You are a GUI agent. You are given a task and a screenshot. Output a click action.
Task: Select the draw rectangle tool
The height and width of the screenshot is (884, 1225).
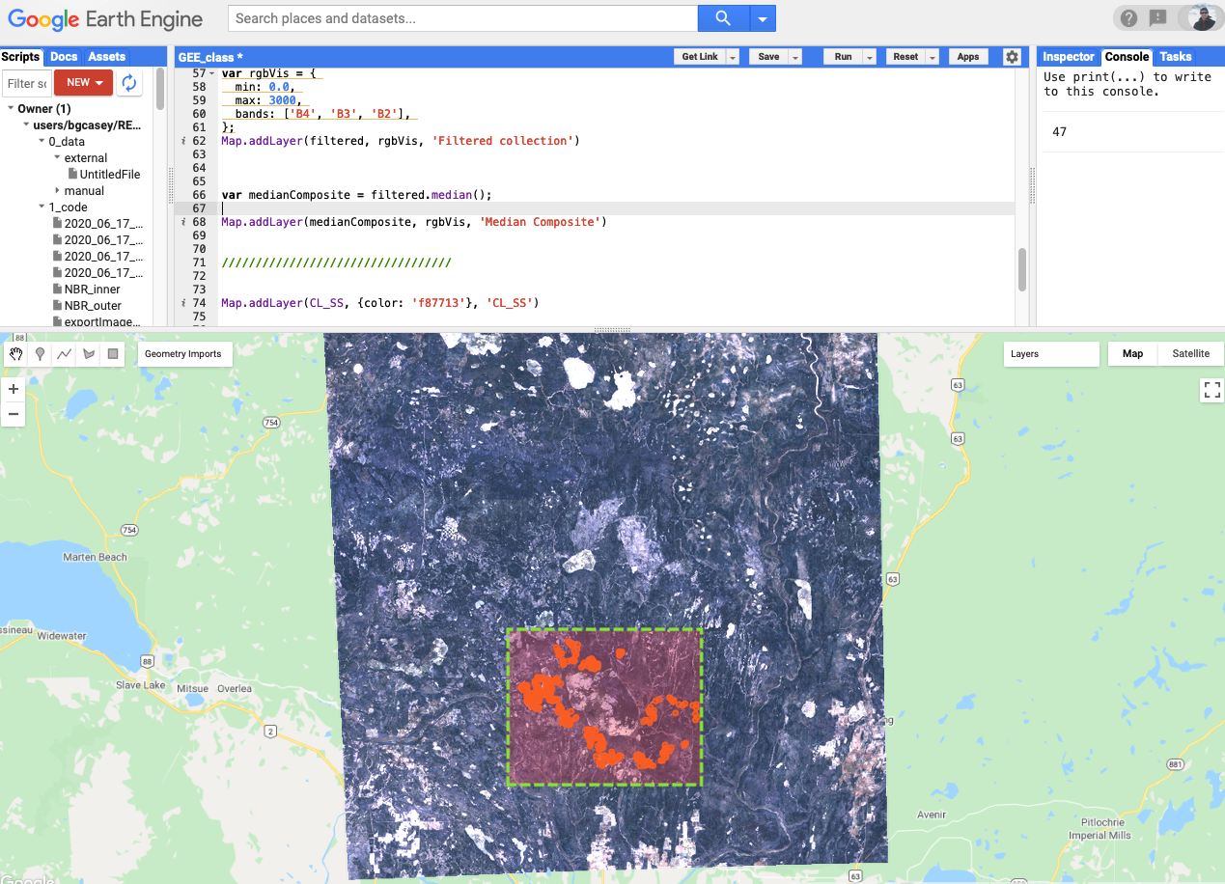[113, 354]
